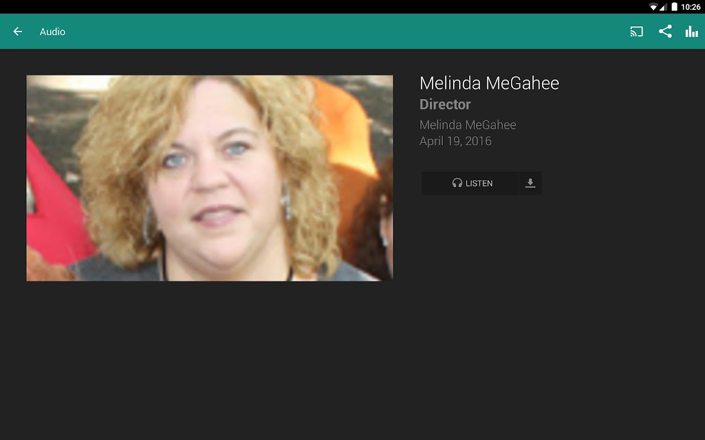Go back using the arrow icon
The height and width of the screenshot is (440, 705).
[x=18, y=31]
